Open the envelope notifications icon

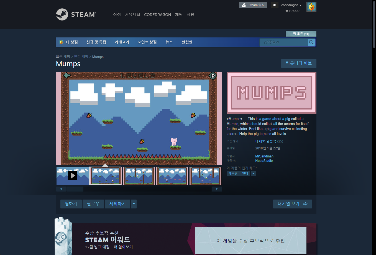pos(275,5)
